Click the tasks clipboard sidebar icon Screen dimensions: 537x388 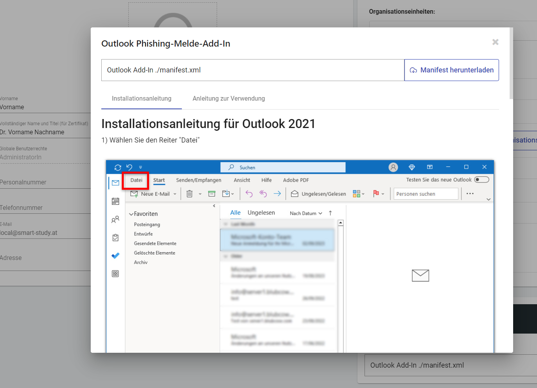[x=115, y=238]
